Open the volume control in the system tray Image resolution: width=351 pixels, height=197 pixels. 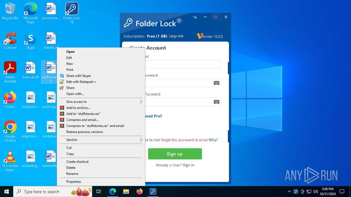click(315, 192)
